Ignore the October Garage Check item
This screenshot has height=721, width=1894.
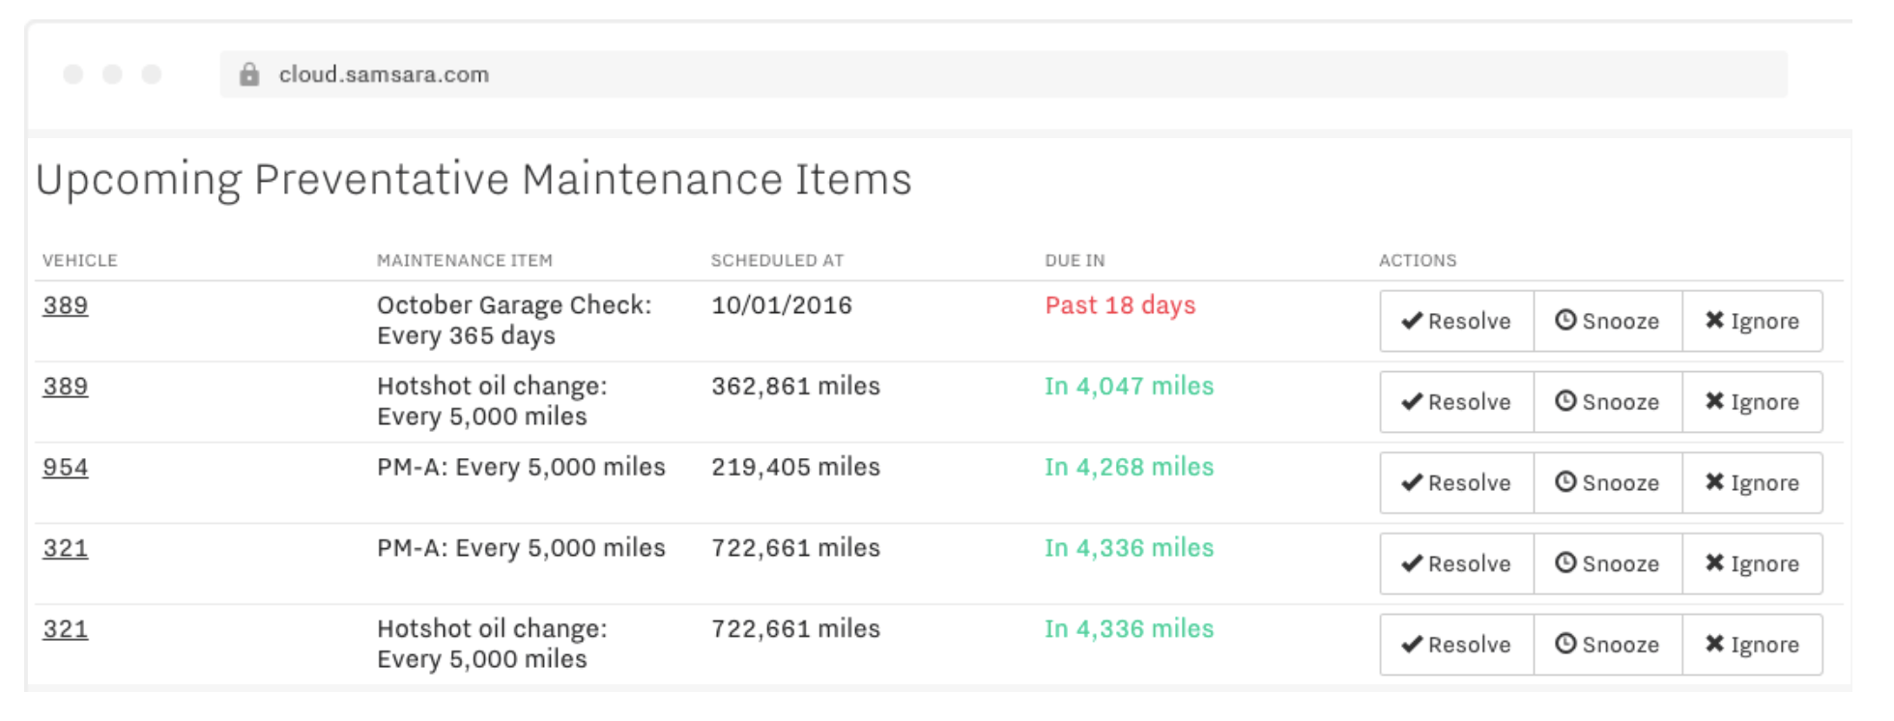(1752, 321)
